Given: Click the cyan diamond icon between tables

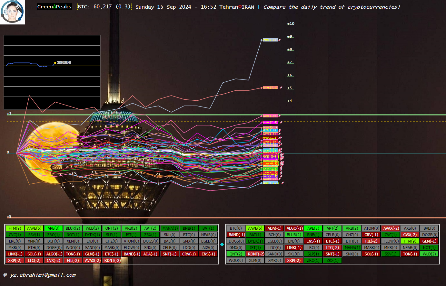Looking at the screenshot, I should coord(222,244).
